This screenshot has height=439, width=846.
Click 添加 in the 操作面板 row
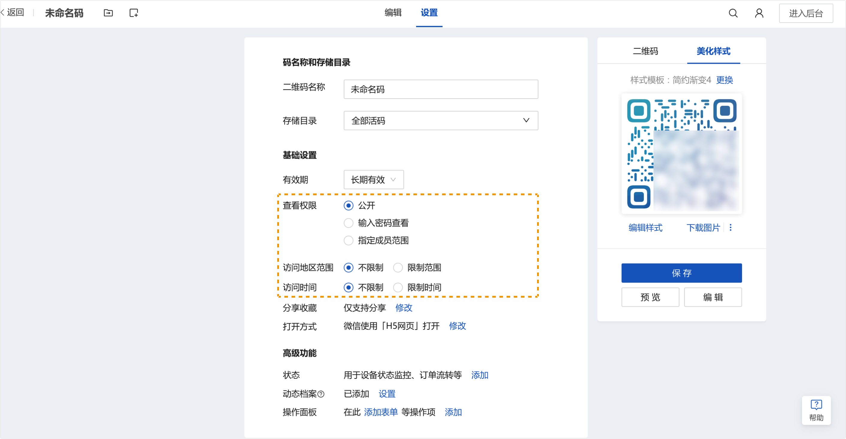[x=453, y=412]
